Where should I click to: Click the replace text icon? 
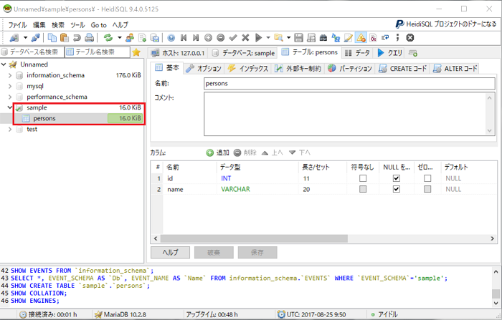(x=336, y=38)
